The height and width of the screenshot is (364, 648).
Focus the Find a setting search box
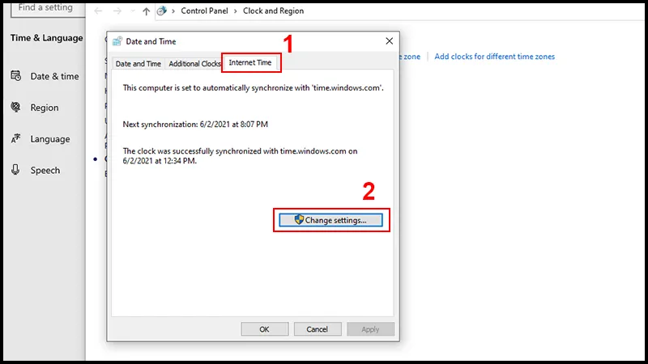(49, 8)
